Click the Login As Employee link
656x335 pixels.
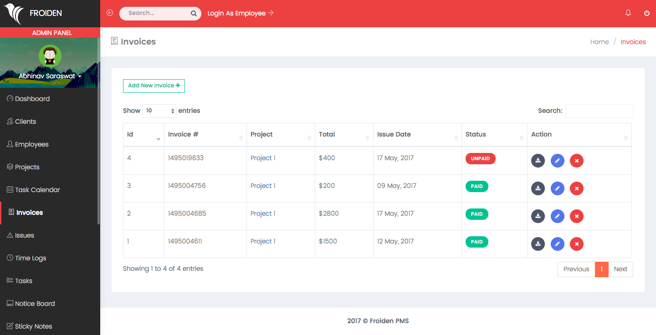tap(240, 13)
